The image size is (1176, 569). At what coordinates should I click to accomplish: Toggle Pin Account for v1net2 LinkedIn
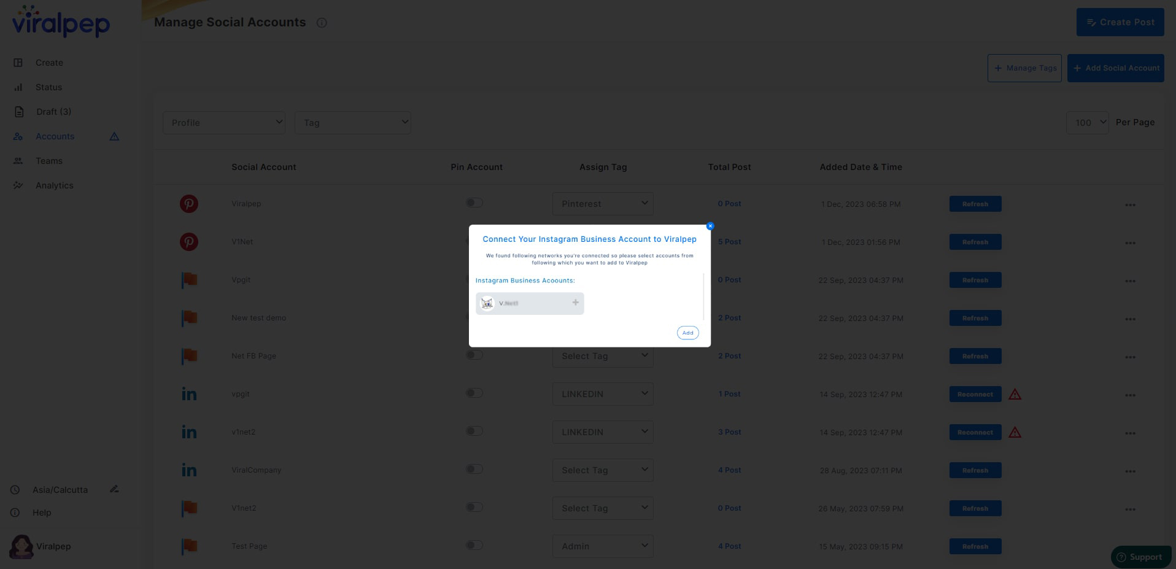point(474,431)
